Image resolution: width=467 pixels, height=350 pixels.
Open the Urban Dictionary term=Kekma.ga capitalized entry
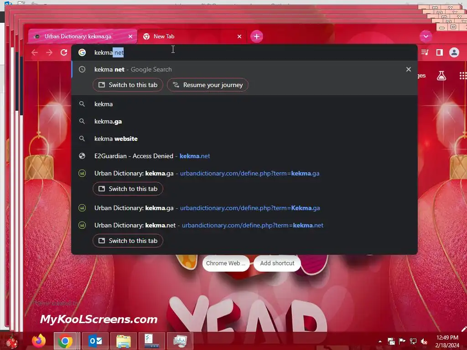(244, 208)
